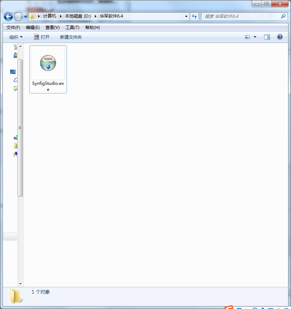Open the 文件(F) menu
This screenshot has width=291, height=309.
coord(13,28)
